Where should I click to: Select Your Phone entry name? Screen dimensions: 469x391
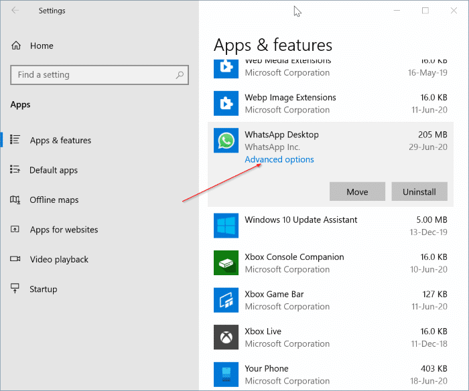coord(267,369)
